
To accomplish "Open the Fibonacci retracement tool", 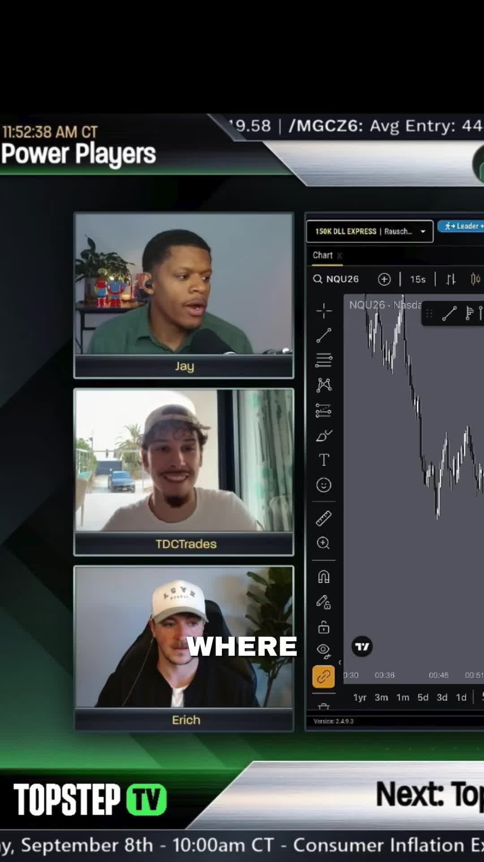I will (x=324, y=360).
